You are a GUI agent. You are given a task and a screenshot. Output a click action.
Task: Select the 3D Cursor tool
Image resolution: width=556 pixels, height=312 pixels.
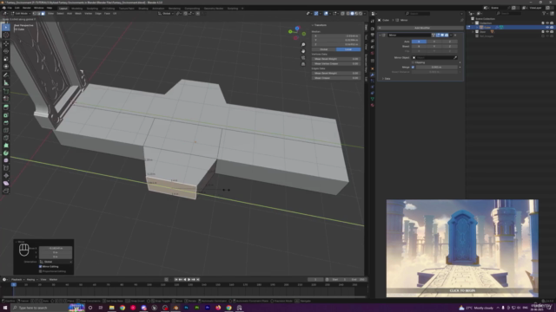(6, 35)
